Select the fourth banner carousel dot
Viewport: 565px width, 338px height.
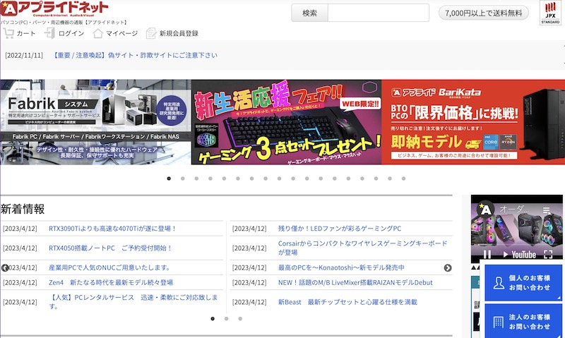pyautogui.click(x=210, y=179)
